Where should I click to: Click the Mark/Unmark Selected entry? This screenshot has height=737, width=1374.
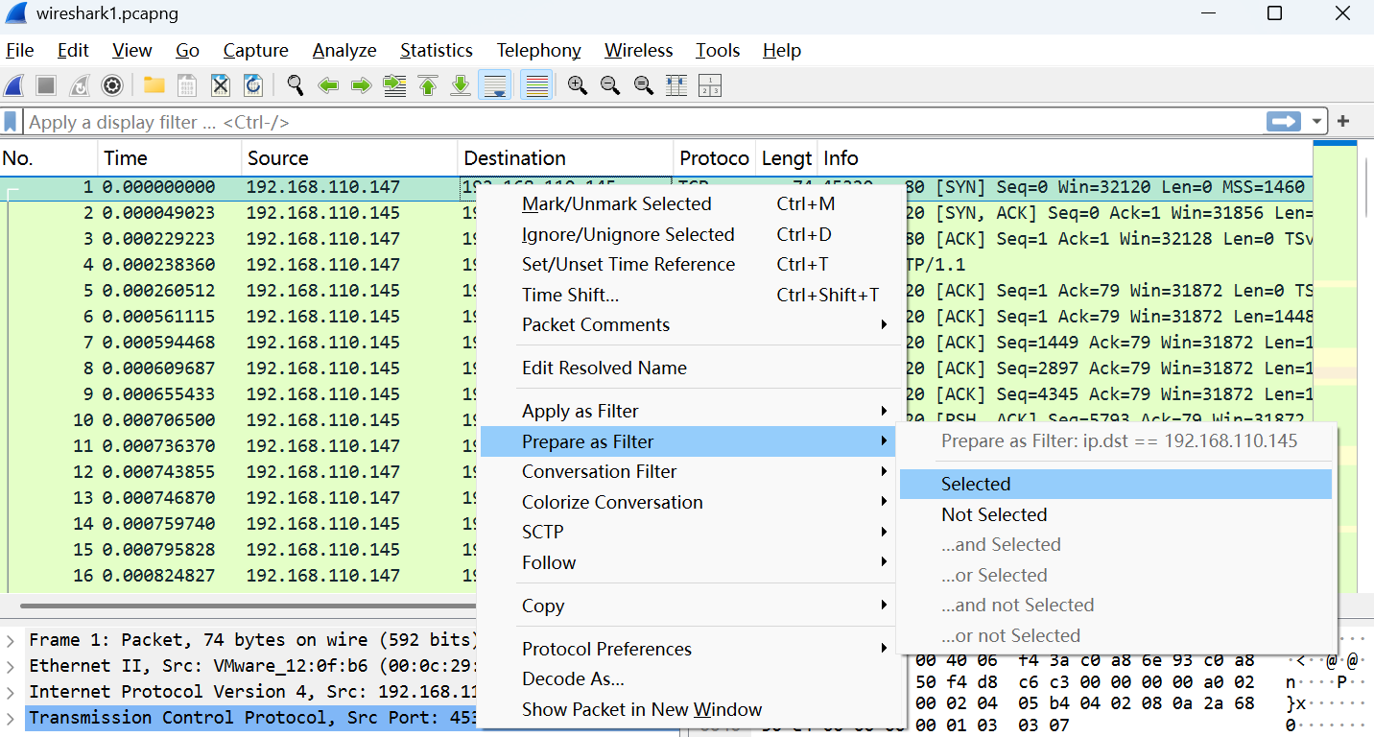point(616,203)
